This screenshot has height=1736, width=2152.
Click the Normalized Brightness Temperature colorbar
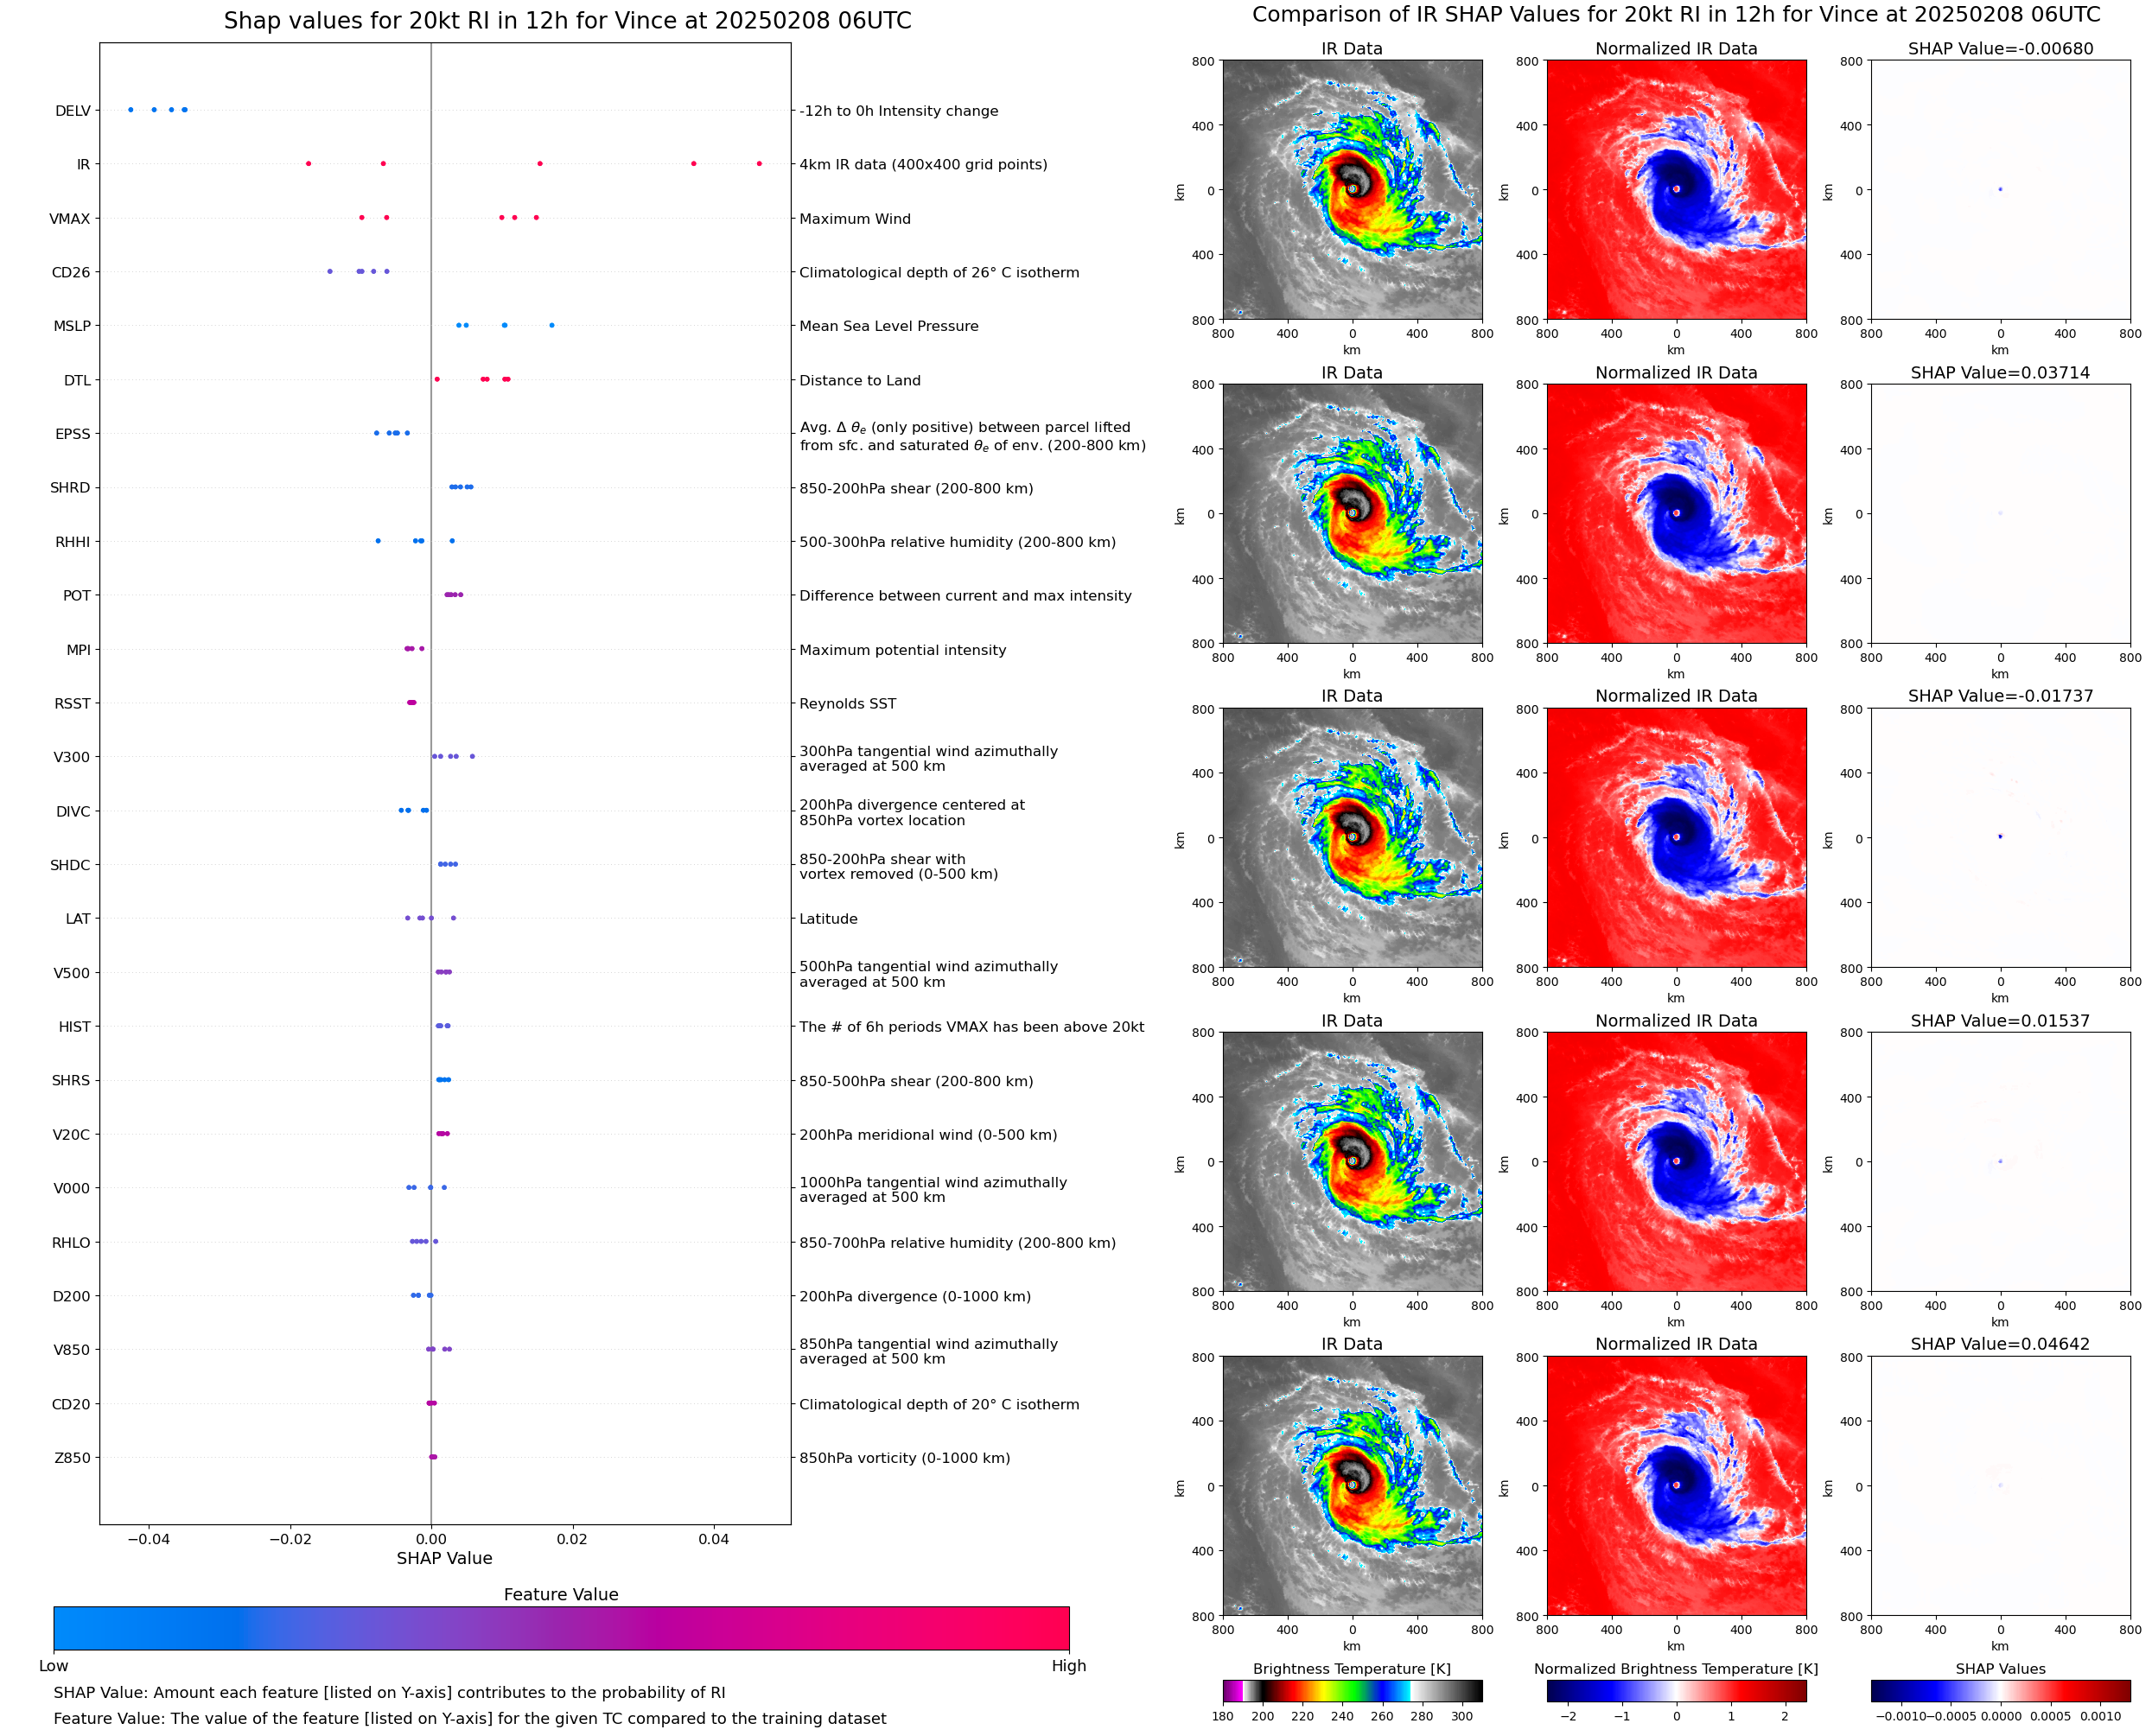[1676, 1690]
